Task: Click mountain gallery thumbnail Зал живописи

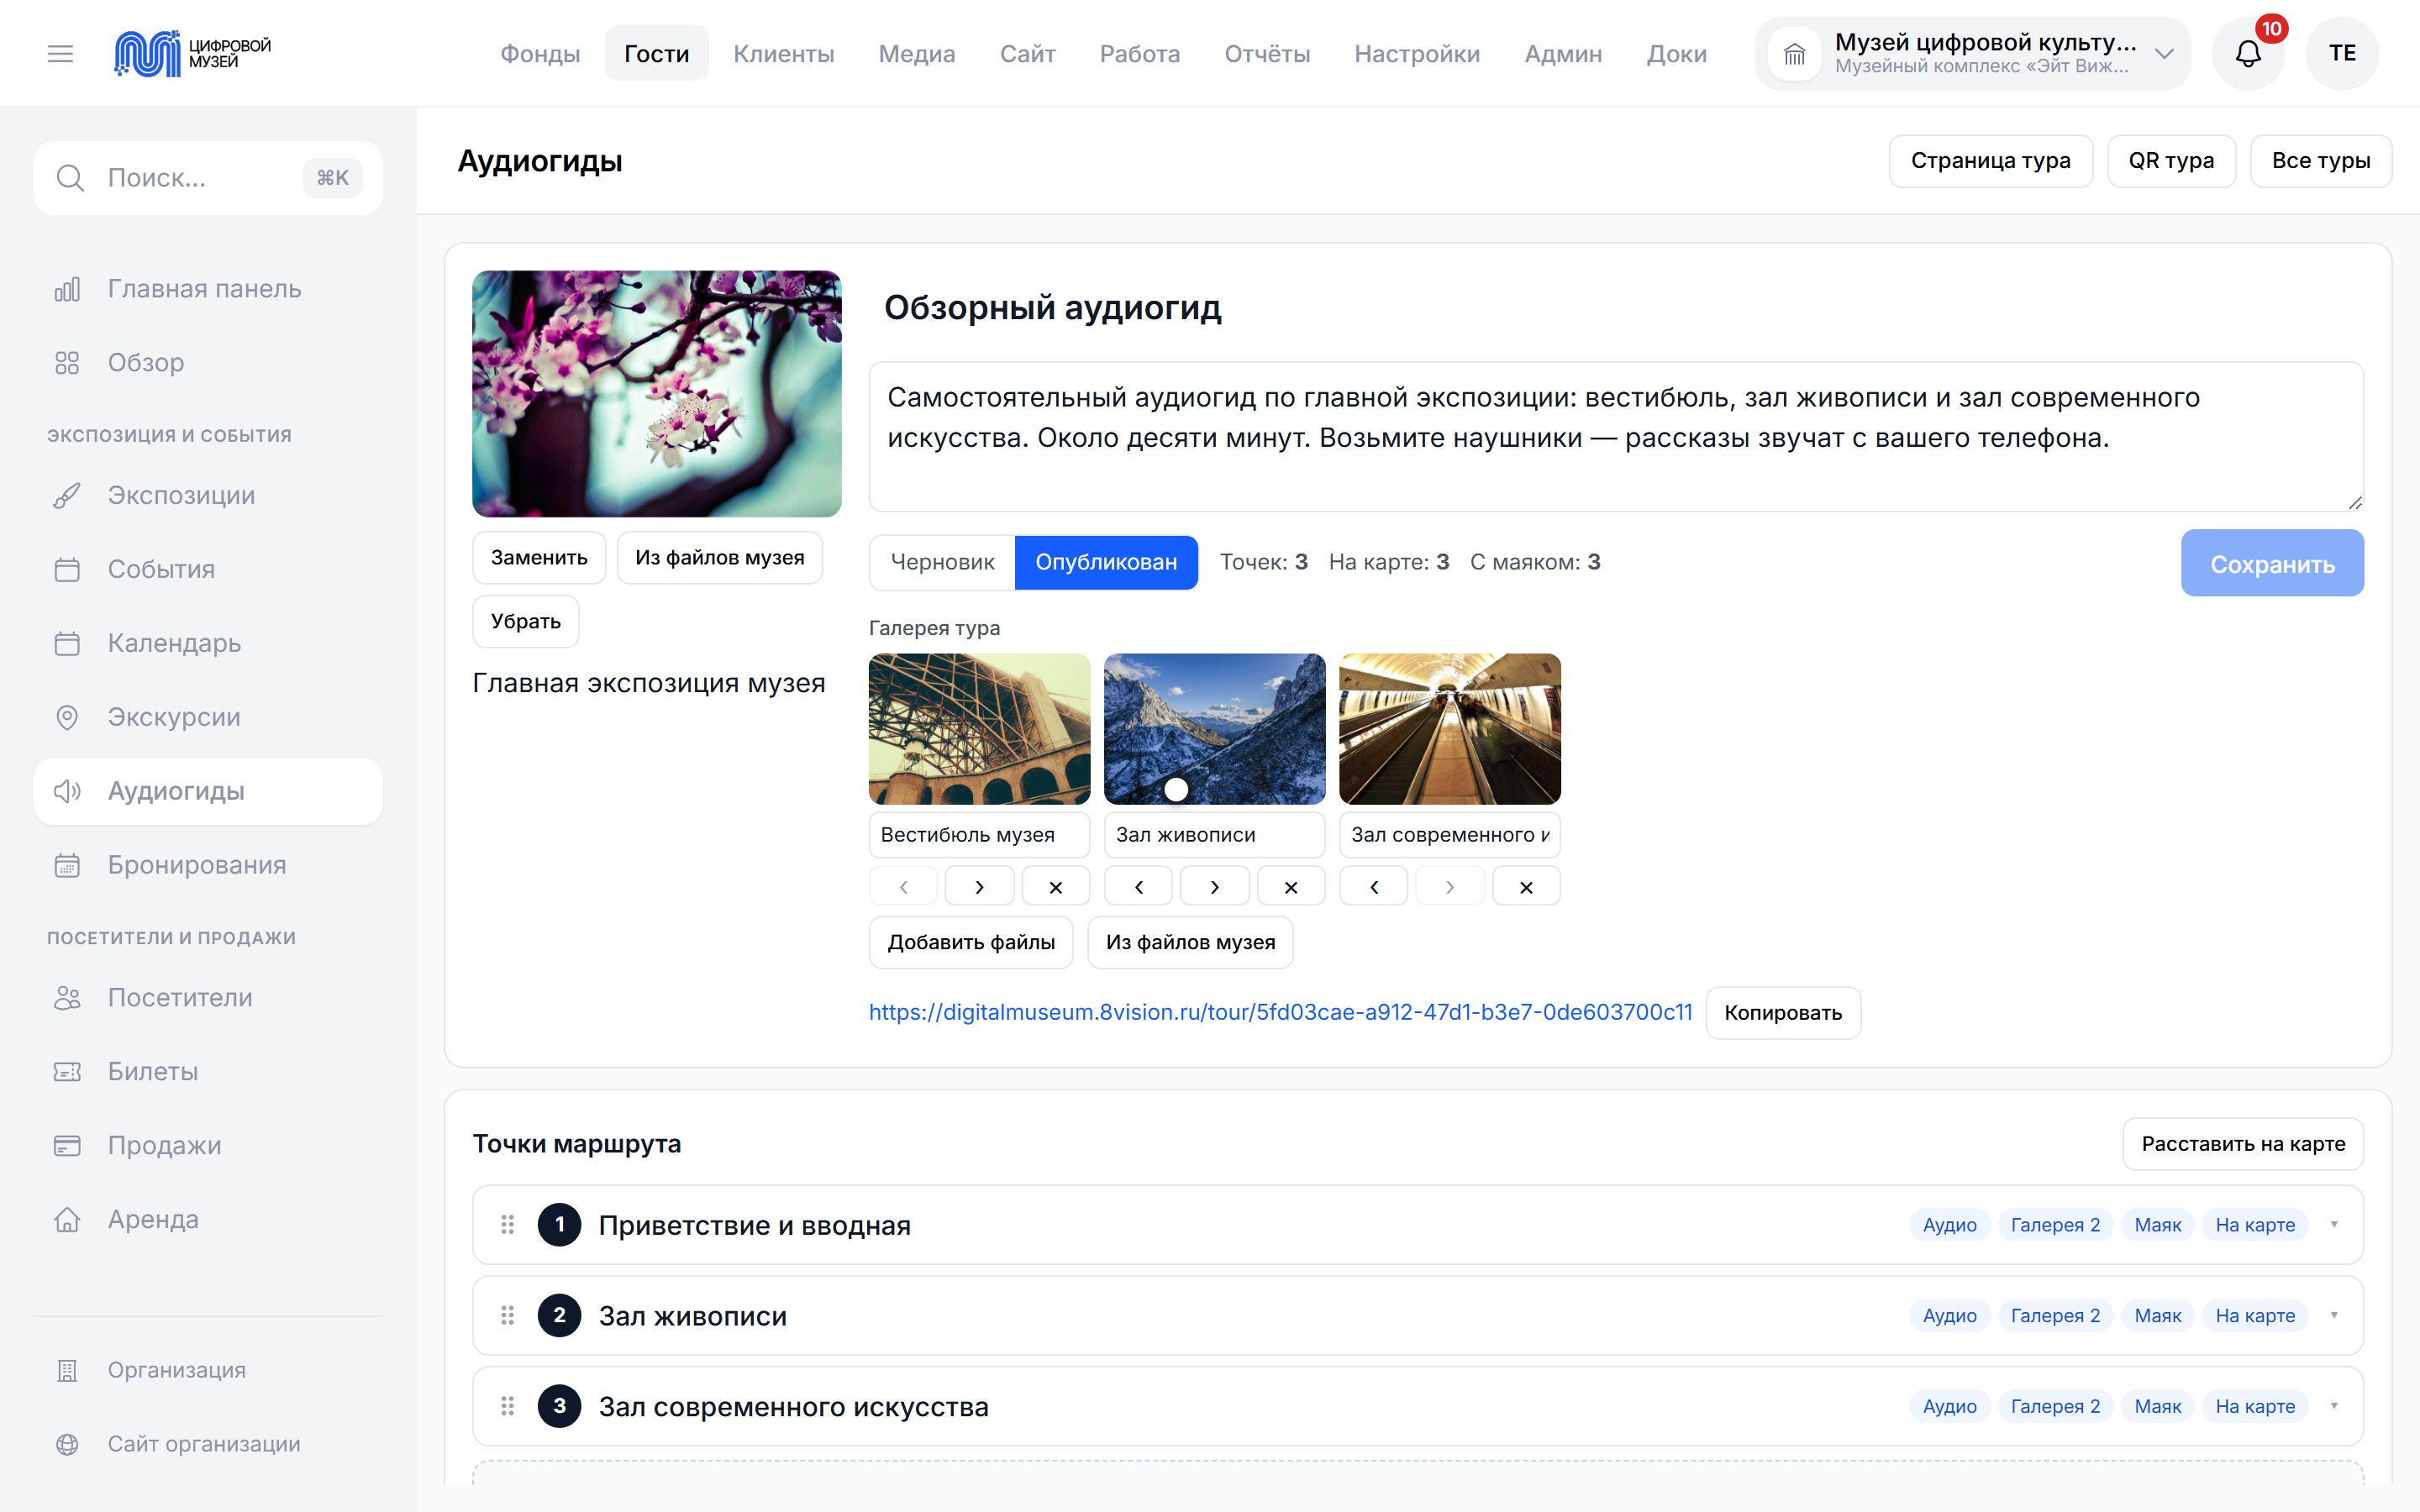Action: coord(1214,729)
